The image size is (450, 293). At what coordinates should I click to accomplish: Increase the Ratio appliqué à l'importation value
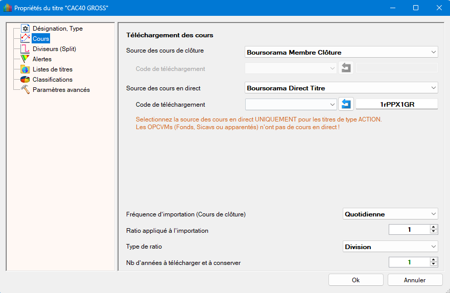434,228
